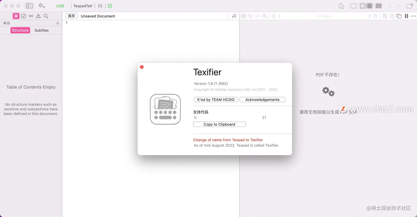Navigate forward with right chevron
Image resolution: width=417 pixels, height=217 pixels.
[x=398, y=6]
